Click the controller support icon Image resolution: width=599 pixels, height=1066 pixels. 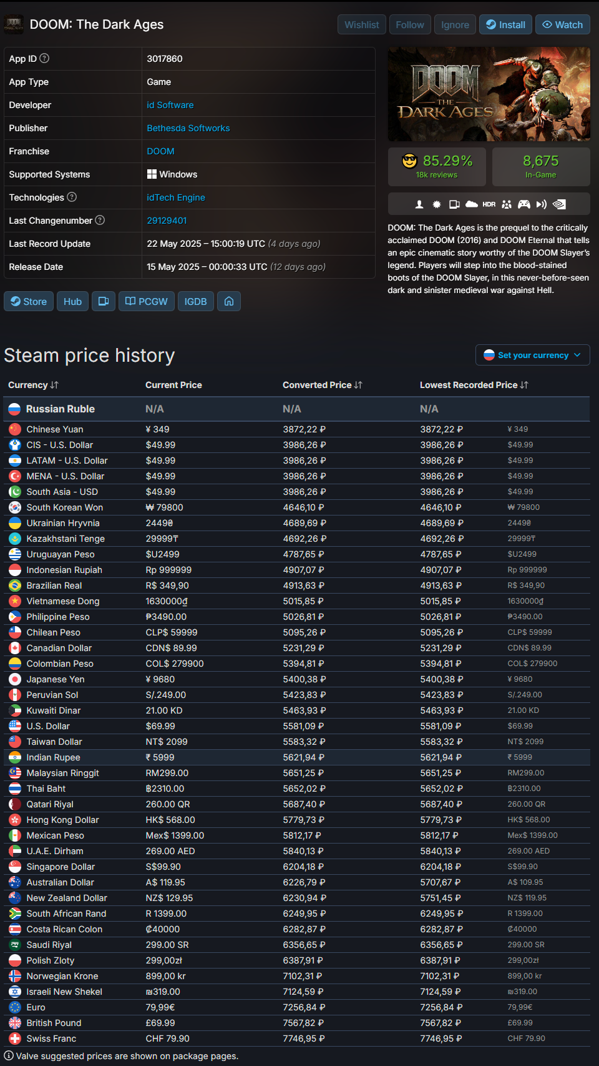pos(524,204)
